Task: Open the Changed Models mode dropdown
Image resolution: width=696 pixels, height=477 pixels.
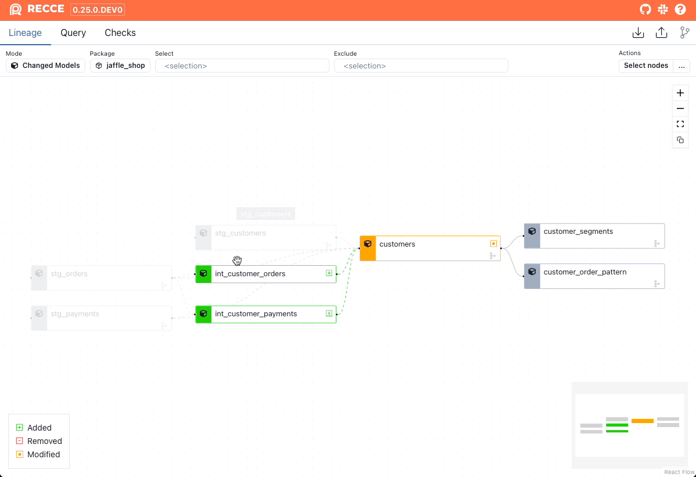Action: [x=46, y=66]
